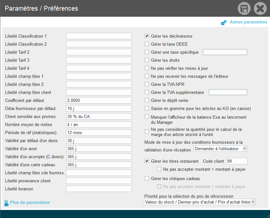Check Gérer le dépôt vente
This screenshot has height=218, width=270.
147,100
